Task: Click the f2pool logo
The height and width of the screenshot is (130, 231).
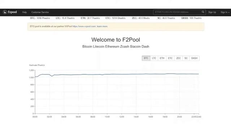Action: pos(10,12)
